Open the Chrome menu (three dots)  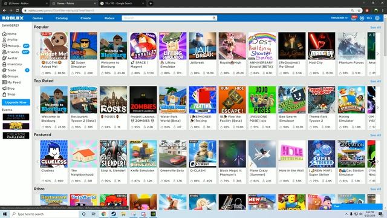(383, 10)
